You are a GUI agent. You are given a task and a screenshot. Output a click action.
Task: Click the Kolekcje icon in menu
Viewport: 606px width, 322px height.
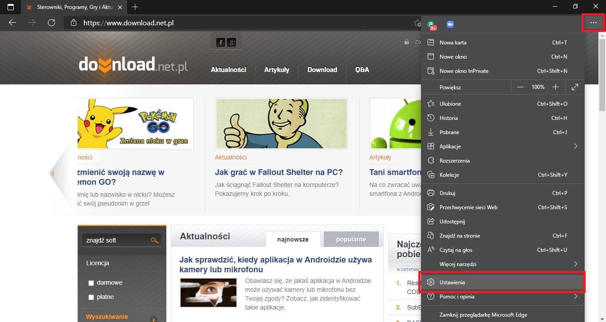click(x=430, y=175)
